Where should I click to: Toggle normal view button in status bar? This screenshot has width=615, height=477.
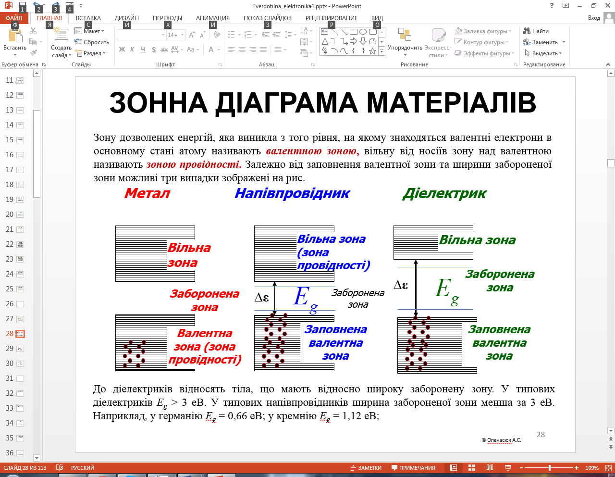pos(453,468)
